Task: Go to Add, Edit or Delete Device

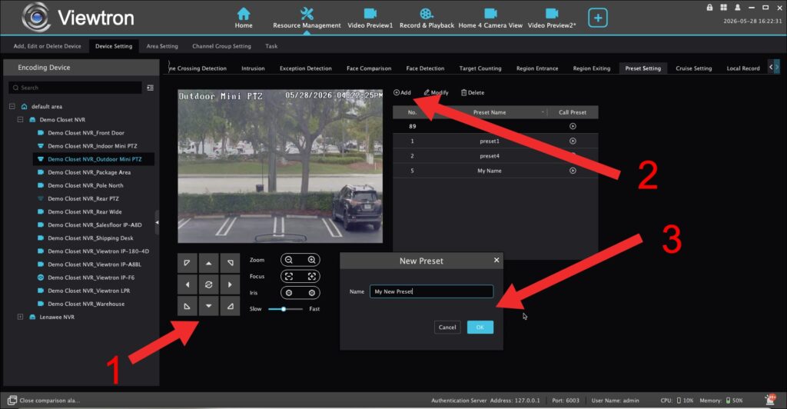Action: [x=47, y=46]
